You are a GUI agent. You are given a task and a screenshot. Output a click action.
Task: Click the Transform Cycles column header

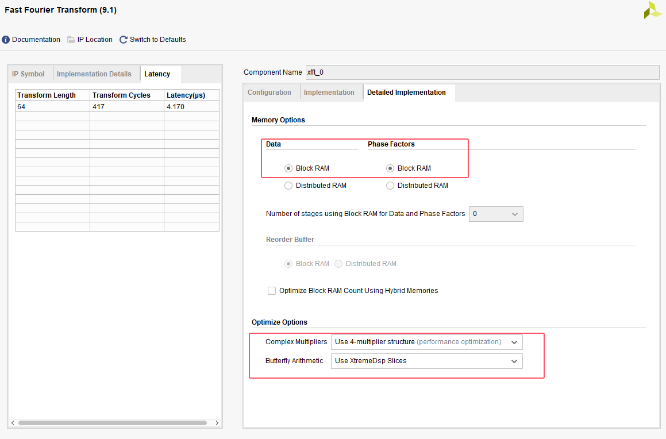coord(127,95)
